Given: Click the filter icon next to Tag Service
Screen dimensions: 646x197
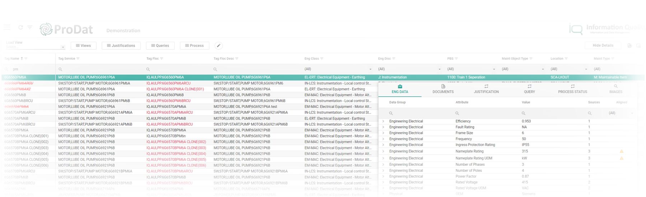Looking at the screenshot, I should [78, 59].
